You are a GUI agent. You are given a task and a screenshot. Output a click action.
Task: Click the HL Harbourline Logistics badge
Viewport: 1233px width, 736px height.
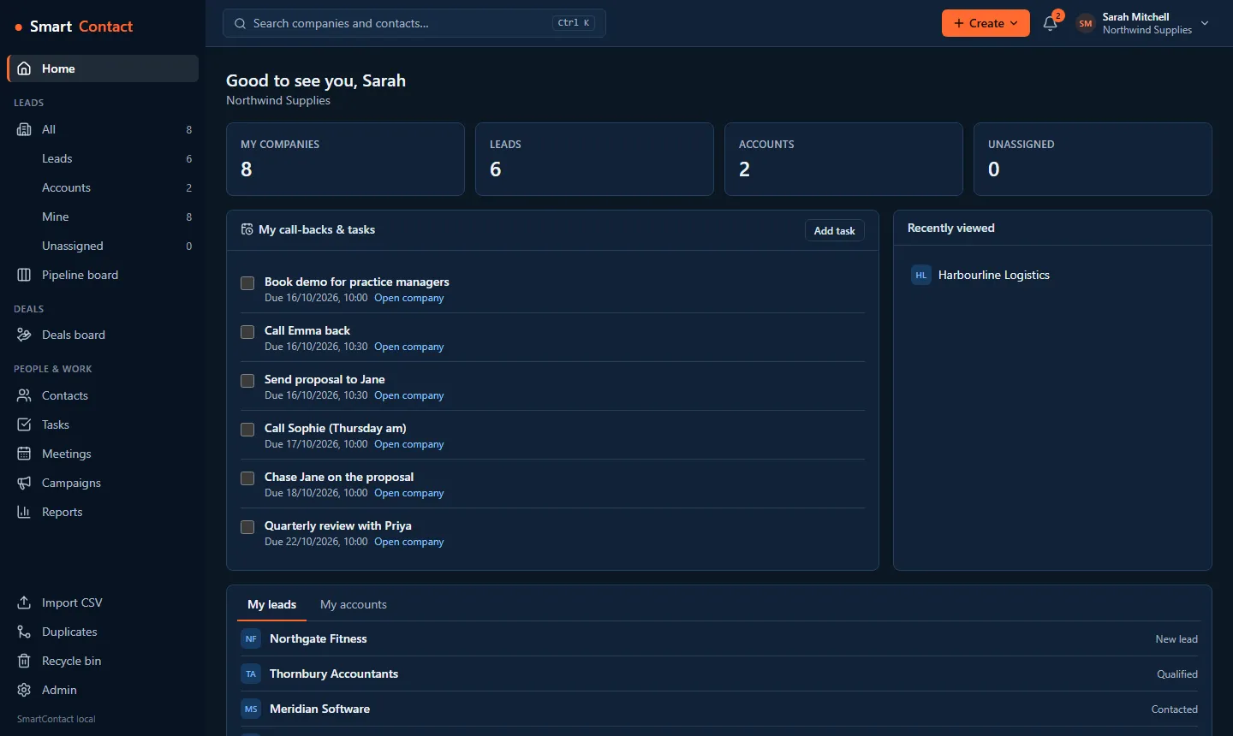921,275
